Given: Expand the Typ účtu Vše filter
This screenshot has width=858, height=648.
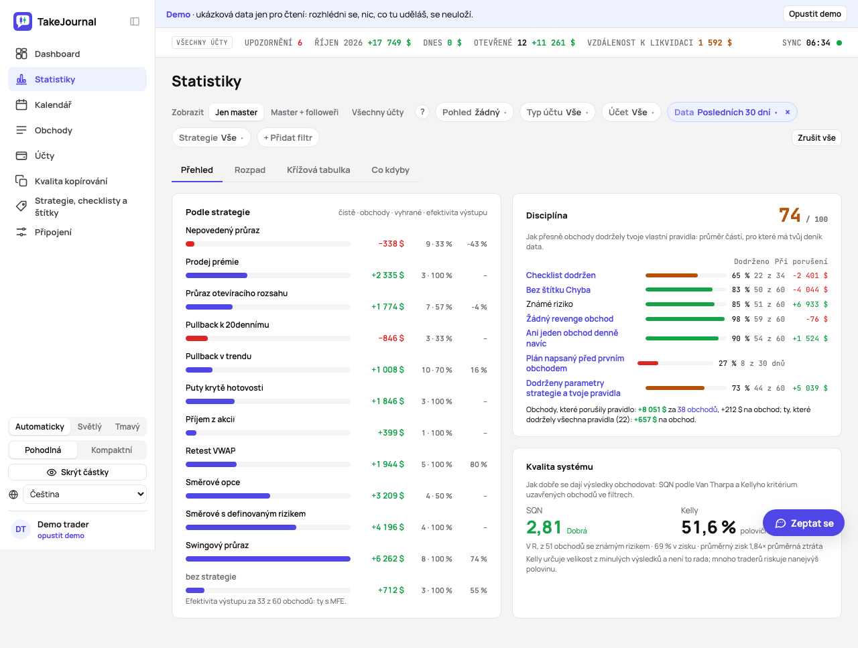Looking at the screenshot, I should 558,112.
